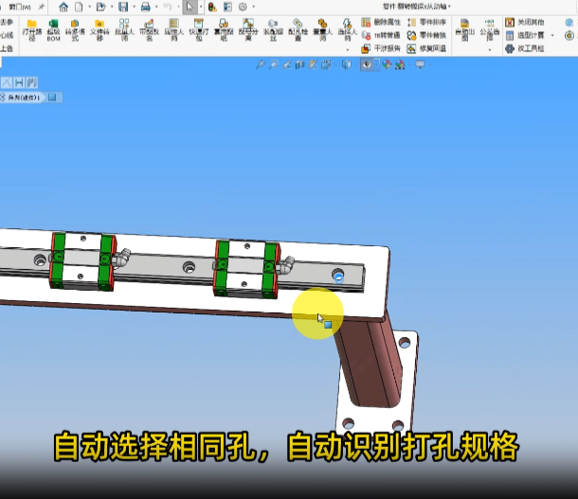Click the interference check 干涉 tool
This screenshot has height=499, width=578.
pos(381,48)
